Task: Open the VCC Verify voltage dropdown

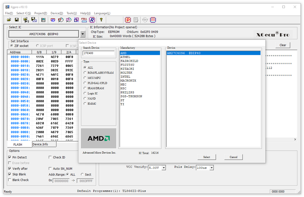Action: (164, 168)
